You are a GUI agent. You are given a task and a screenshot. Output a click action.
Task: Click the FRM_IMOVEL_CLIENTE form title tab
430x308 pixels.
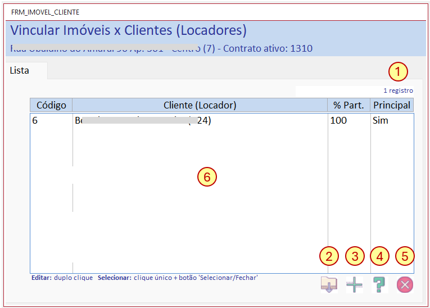point(46,12)
